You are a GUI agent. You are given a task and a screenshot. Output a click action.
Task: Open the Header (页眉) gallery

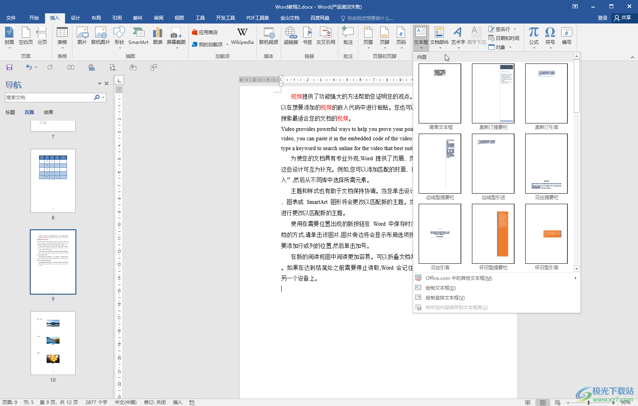(368, 38)
